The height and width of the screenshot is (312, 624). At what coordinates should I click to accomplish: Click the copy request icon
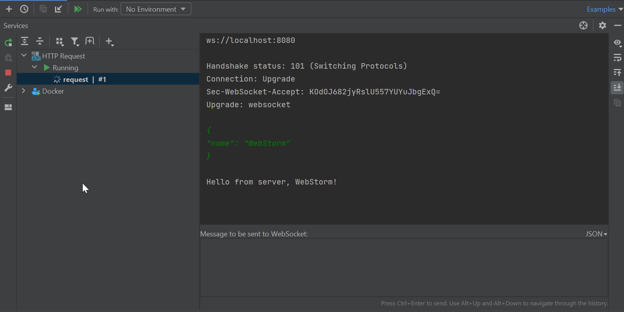click(43, 9)
